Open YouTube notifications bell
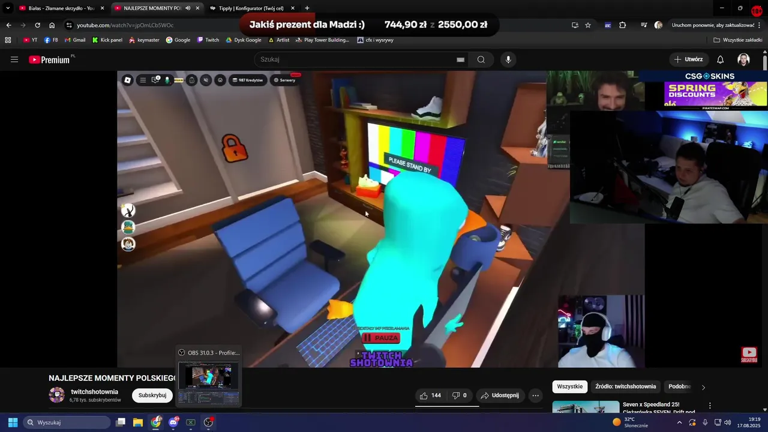Screen dimensions: 768x432 [720, 59]
